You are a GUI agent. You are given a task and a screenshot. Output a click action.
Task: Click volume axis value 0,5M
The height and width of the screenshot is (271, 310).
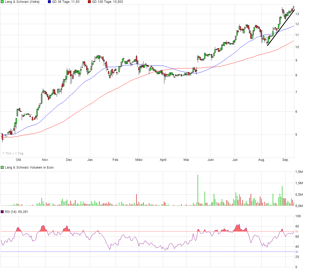click(299, 195)
